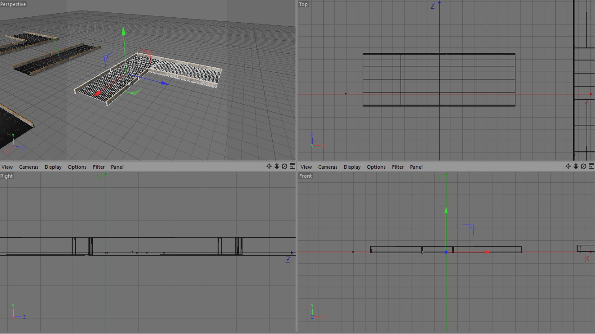
Task: Click the zoom-camera icon in the Front viewport
Action: pos(576,166)
